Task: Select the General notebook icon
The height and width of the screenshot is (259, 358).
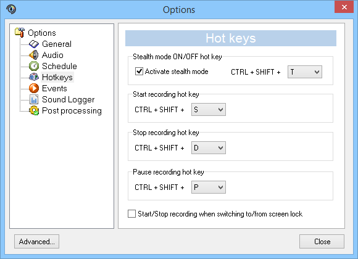Action: click(x=34, y=44)
